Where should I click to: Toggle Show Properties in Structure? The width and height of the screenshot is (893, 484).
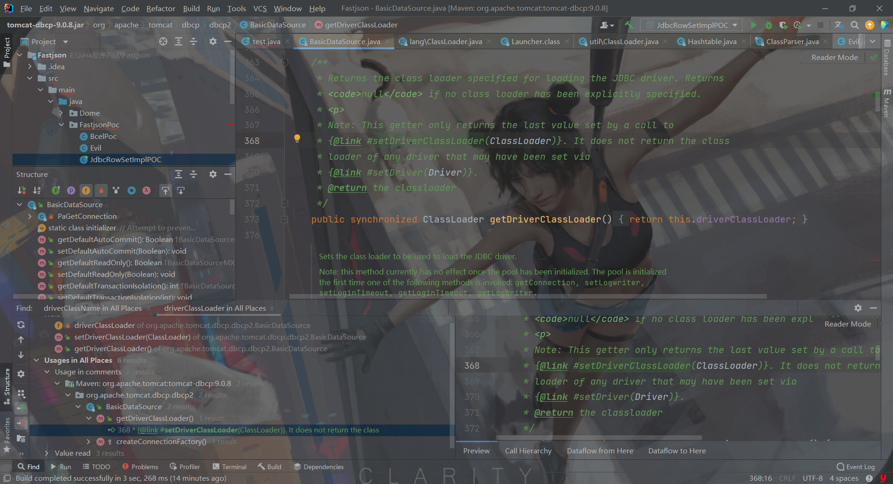pyautogui.click(x=71, y=190)
